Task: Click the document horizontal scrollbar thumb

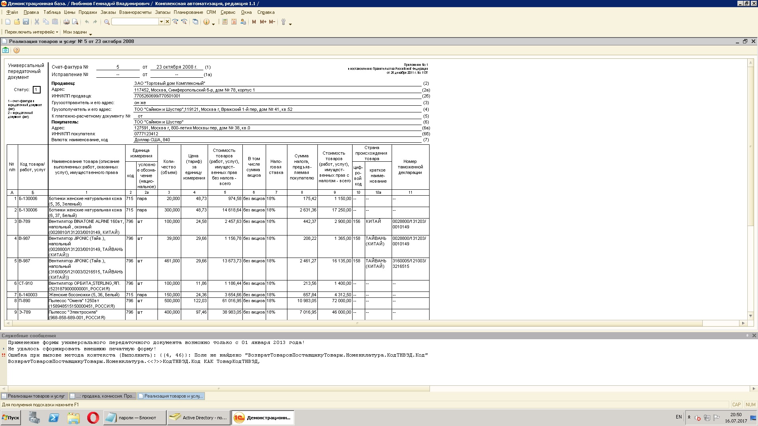Action: click(x=357, y=323)
